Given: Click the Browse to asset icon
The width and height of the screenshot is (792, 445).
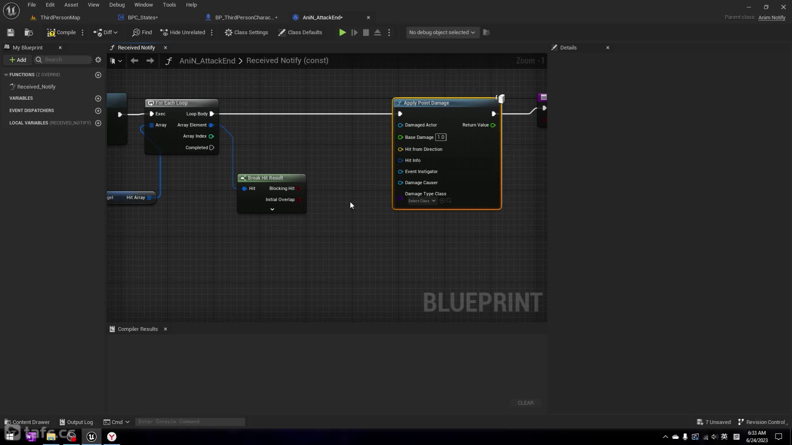Looking at the screenshot, I should (28, 33).
